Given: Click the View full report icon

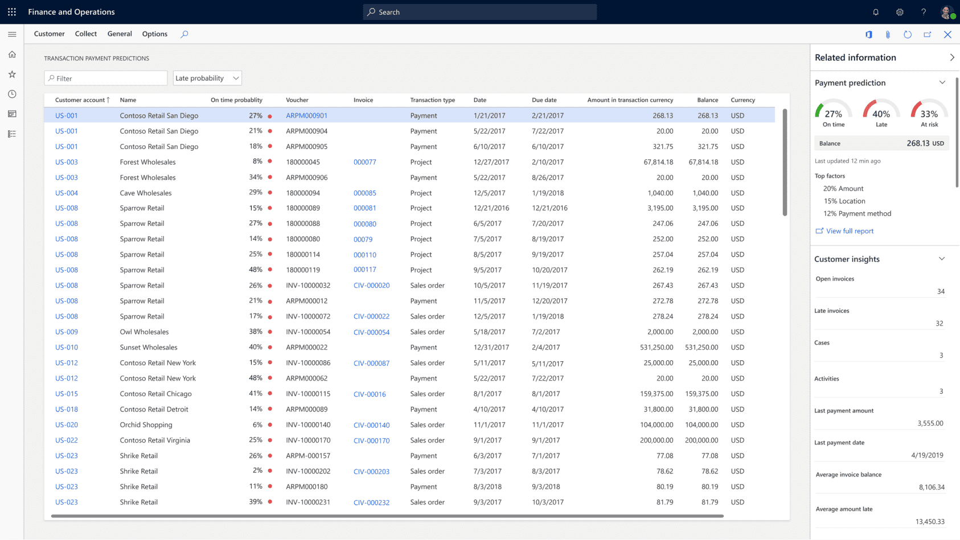Looking at the screenshot, I should 819,231.
